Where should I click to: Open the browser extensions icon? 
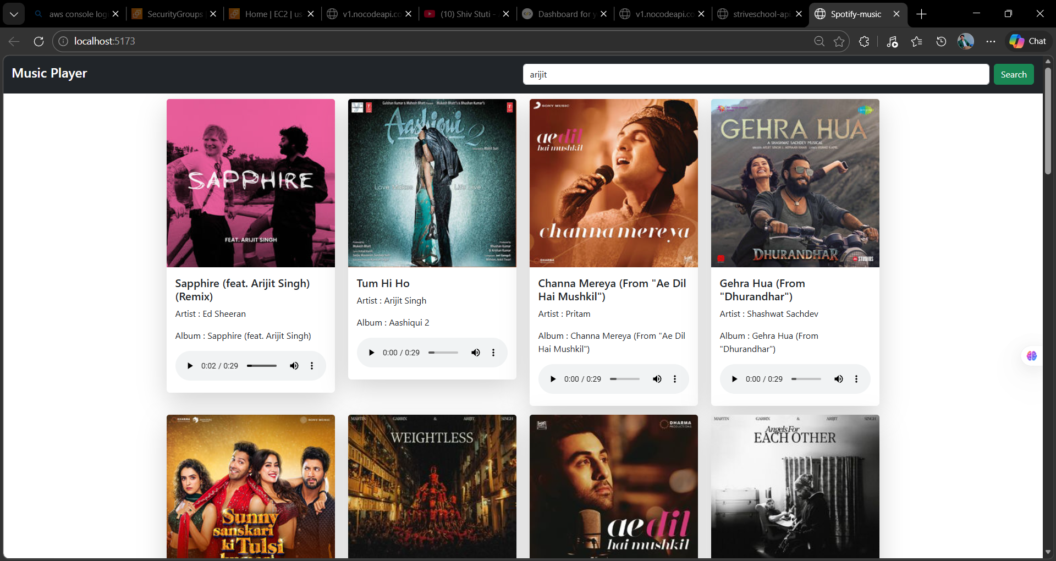pyautogui.click(x=864, y=41)
